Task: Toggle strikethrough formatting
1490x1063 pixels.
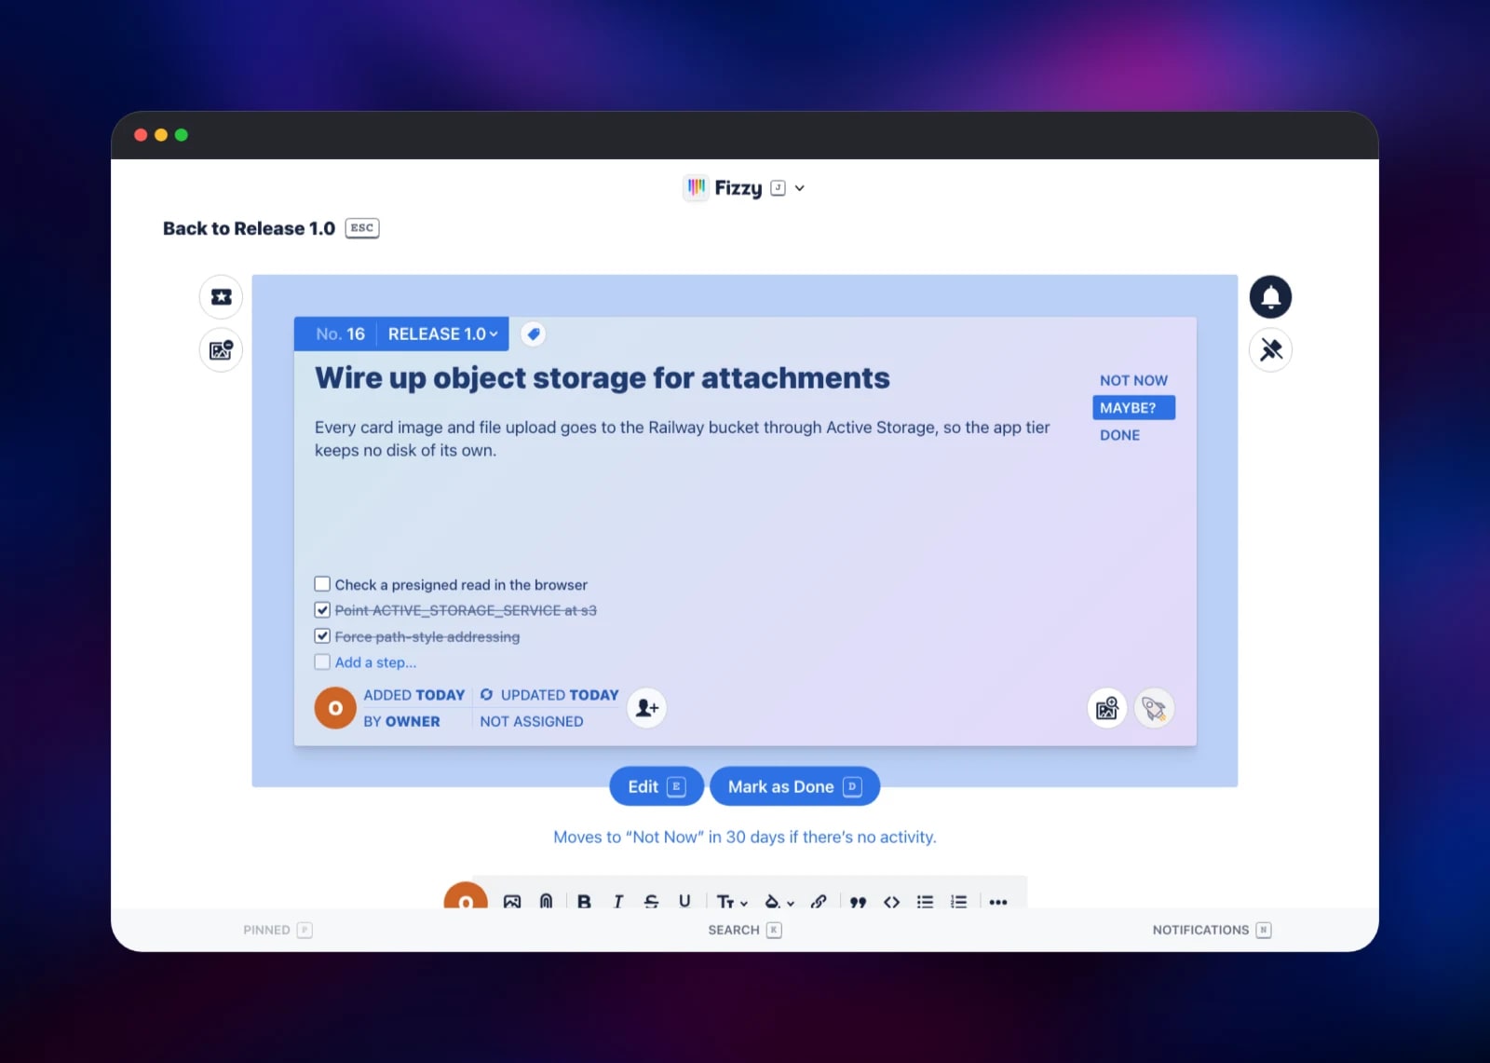Action: coord(651,902)
